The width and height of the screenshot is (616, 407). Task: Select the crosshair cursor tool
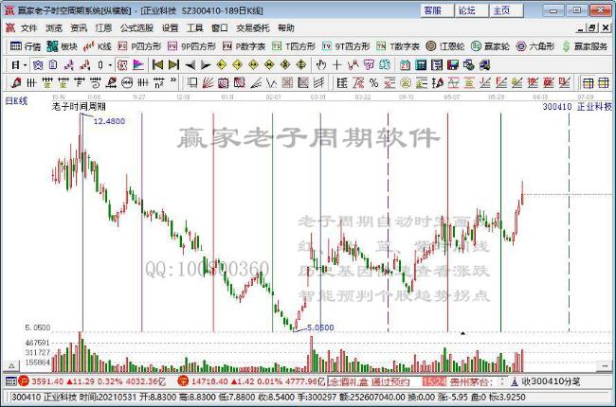click(x=337, y=64)
